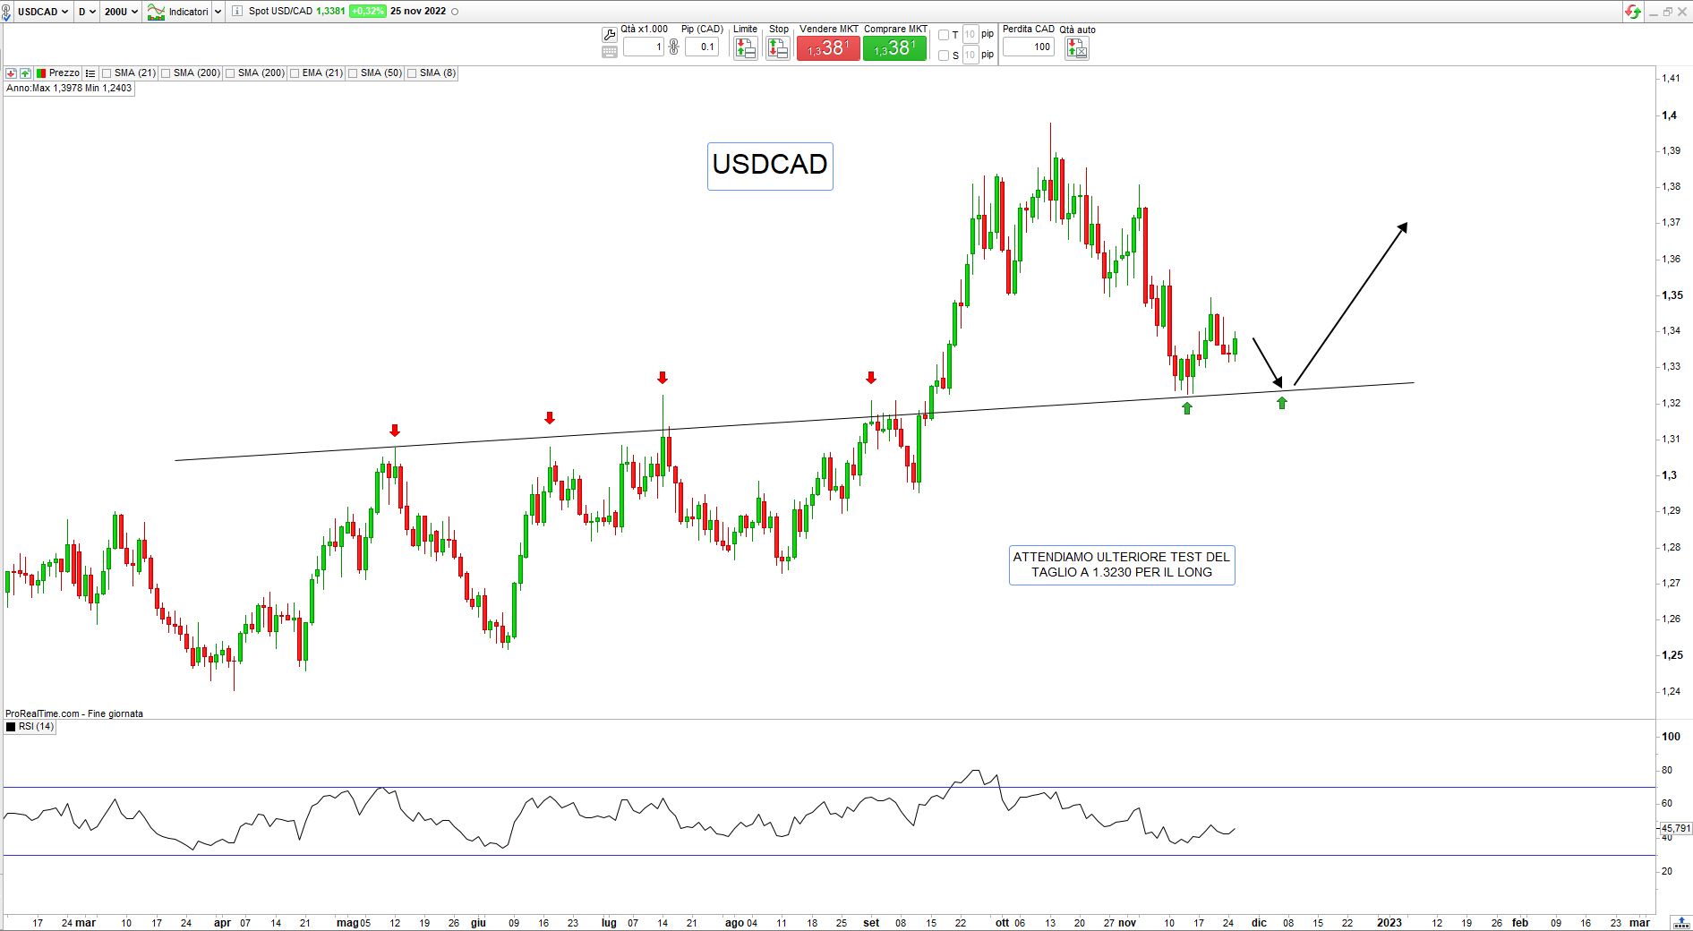Click the Qtà auto calculator icon
The image size is (1693, 931).
tap(1076, 48)
